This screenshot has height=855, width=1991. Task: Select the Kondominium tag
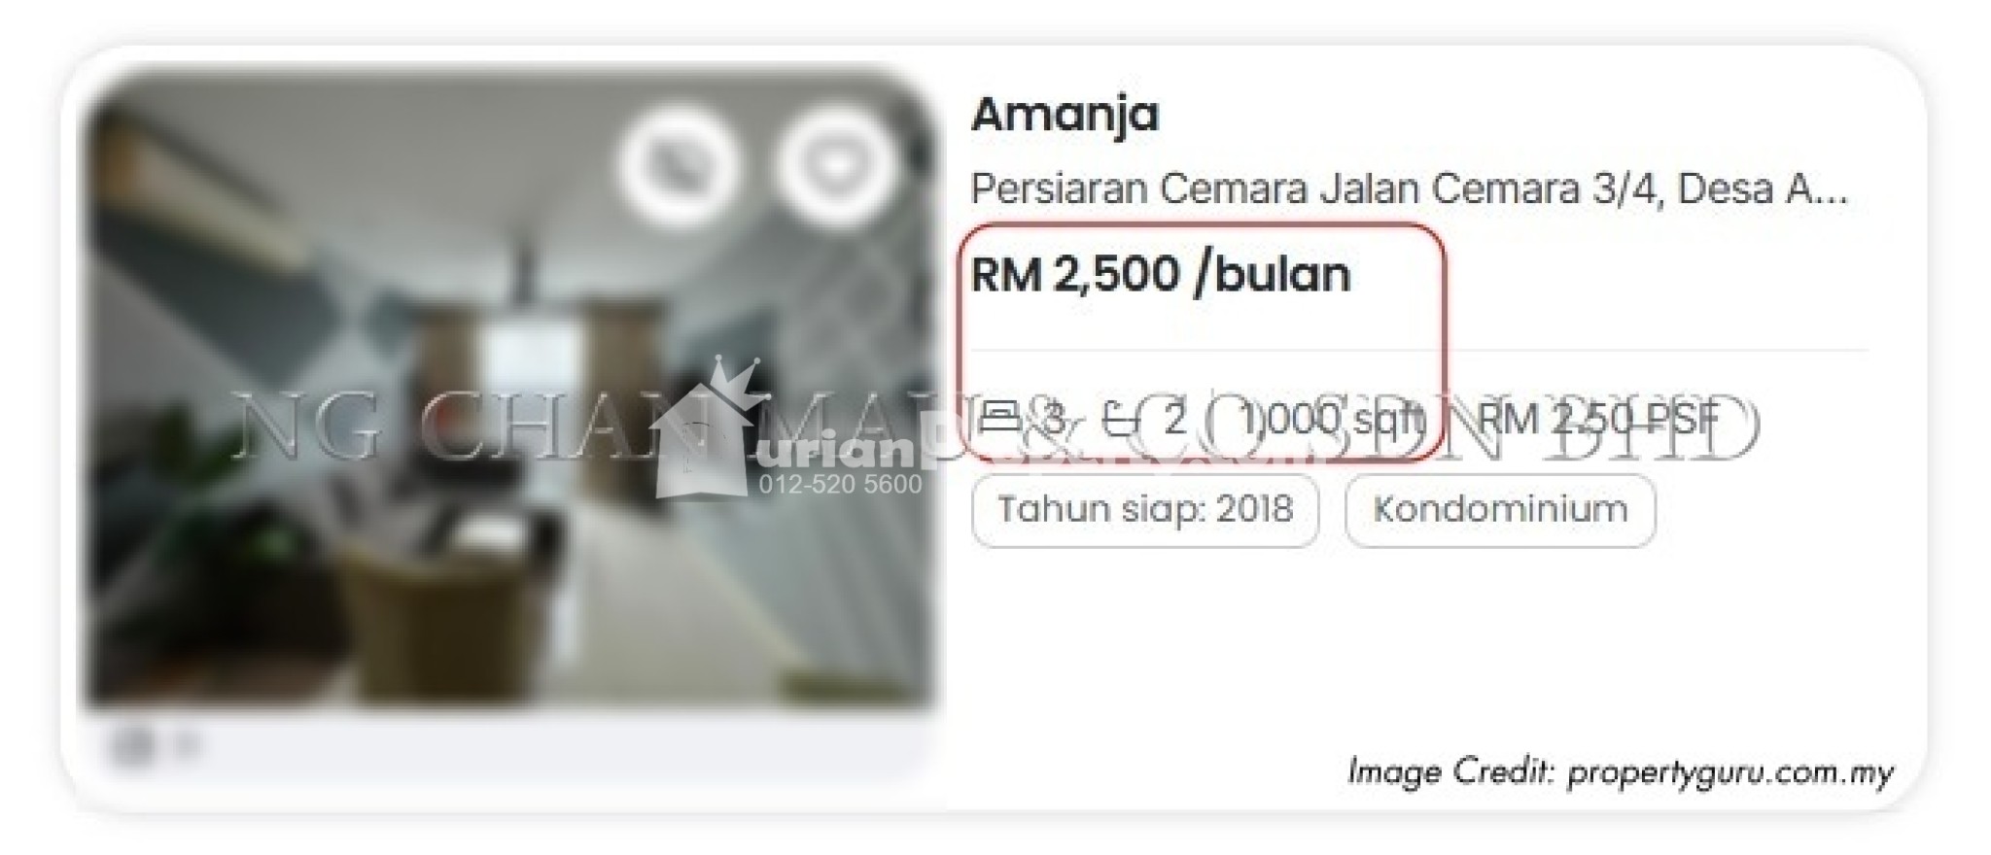click(1500, 510)
